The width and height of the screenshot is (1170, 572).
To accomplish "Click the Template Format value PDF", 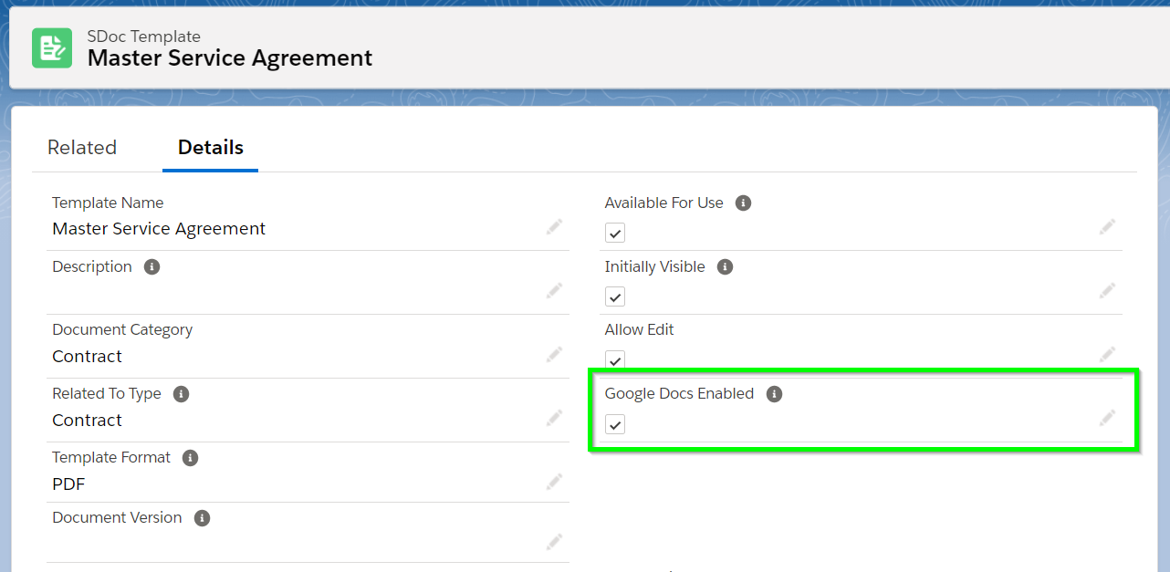I will point(69,484).
